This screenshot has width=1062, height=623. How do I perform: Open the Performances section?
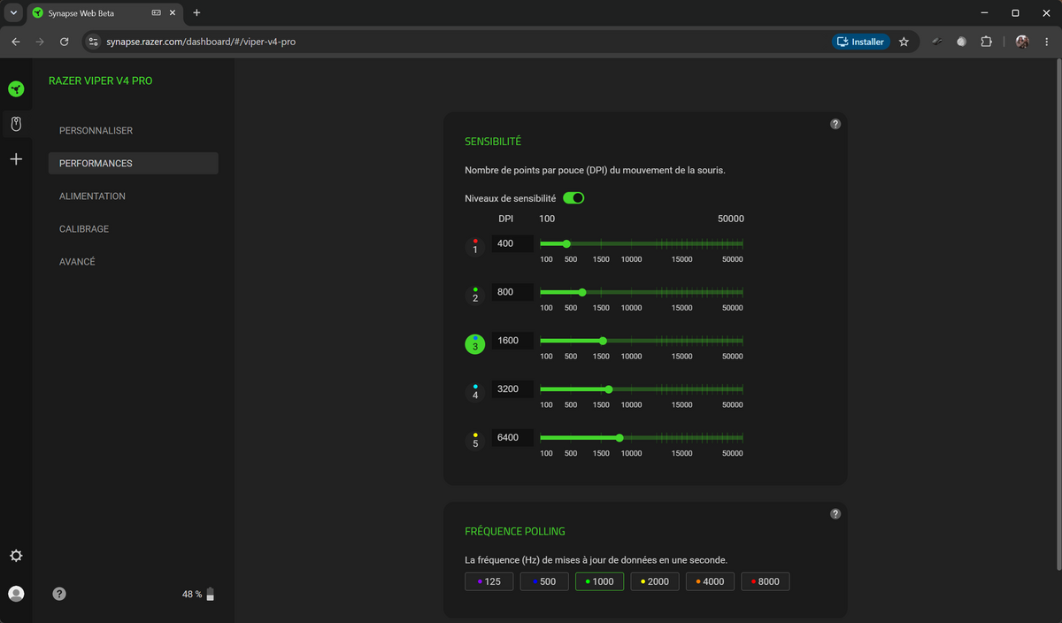pyautogui.click(x=133, y=163)
